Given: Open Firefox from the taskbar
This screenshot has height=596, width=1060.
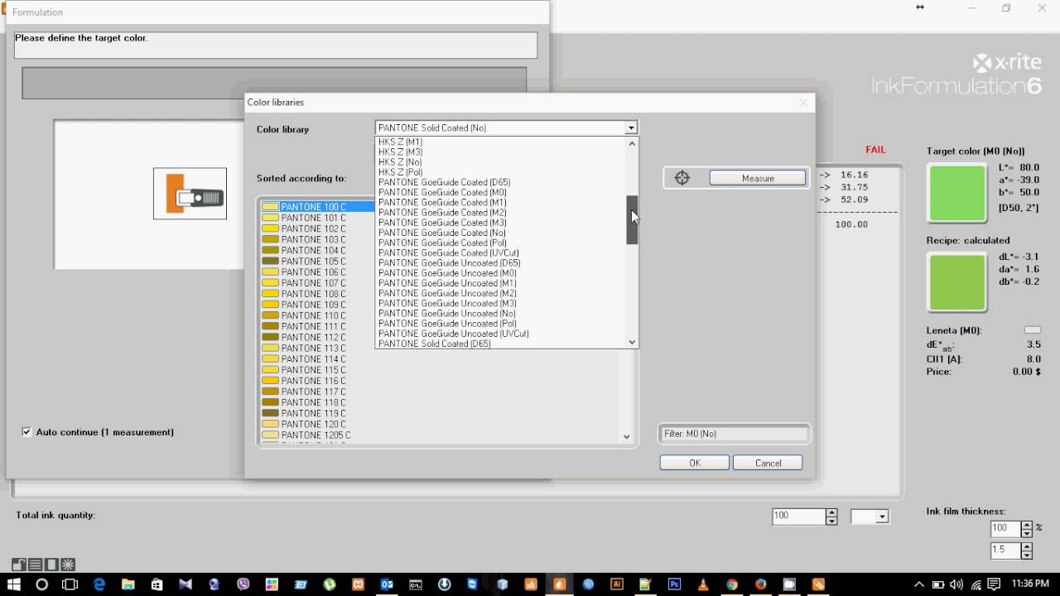Looking at the screenshot, I should coord(760,584).
